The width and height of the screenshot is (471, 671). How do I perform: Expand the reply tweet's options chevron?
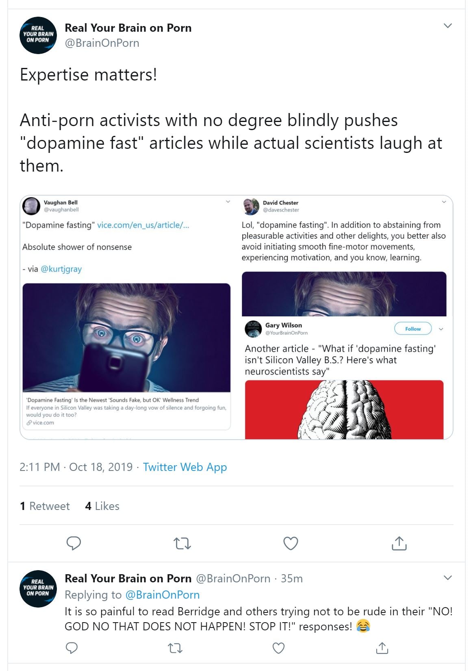448,578
